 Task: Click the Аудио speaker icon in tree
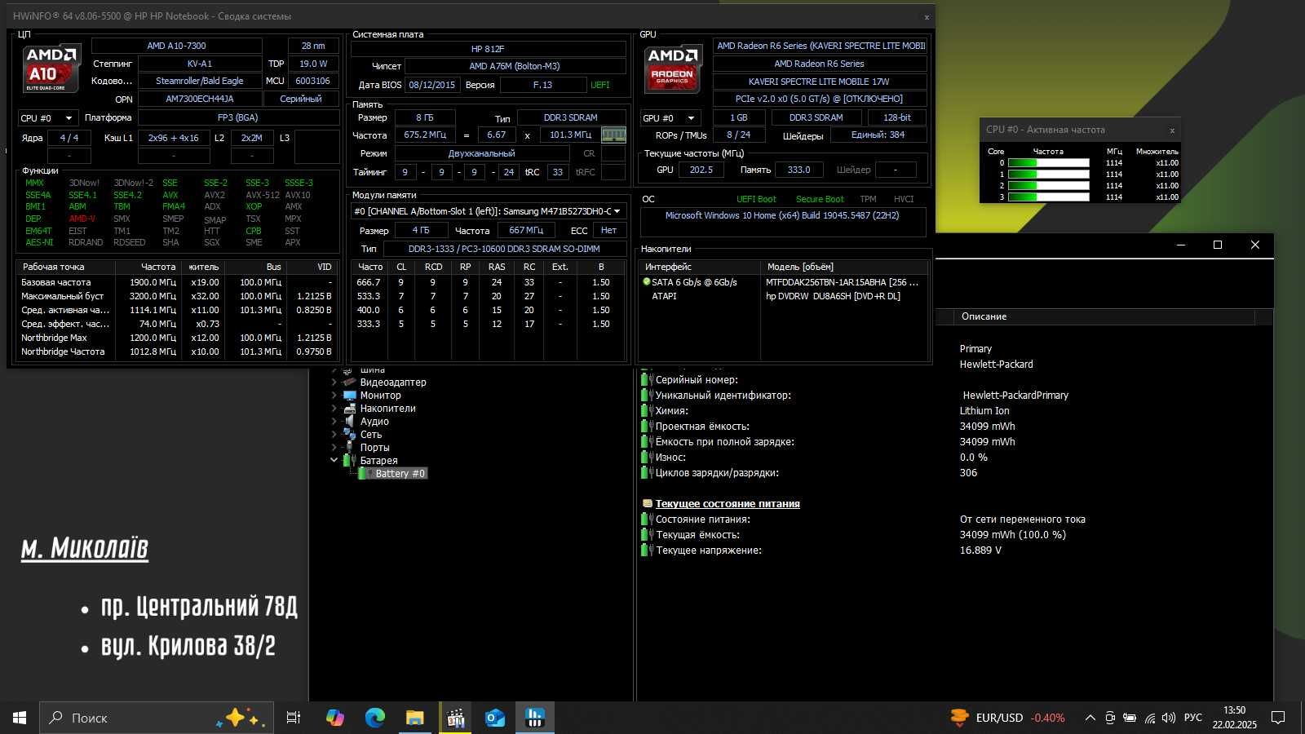click(350, 421)
